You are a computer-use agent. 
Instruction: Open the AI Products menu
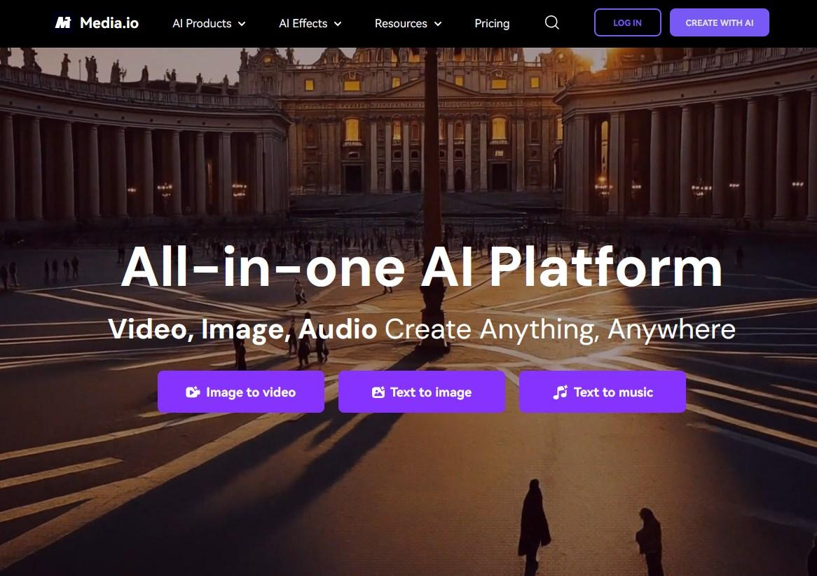click(x=209, y=23)
